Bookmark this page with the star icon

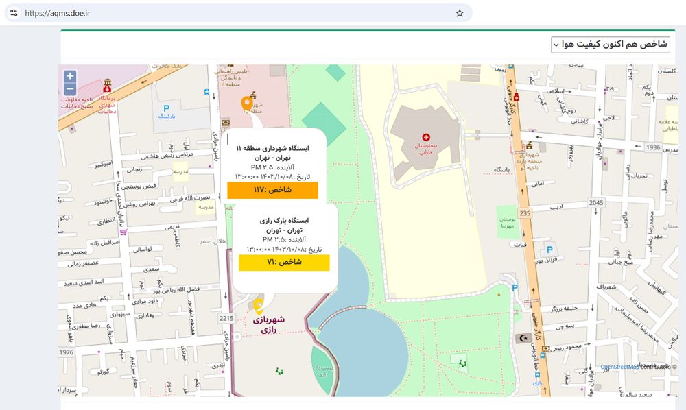[460, 13]
